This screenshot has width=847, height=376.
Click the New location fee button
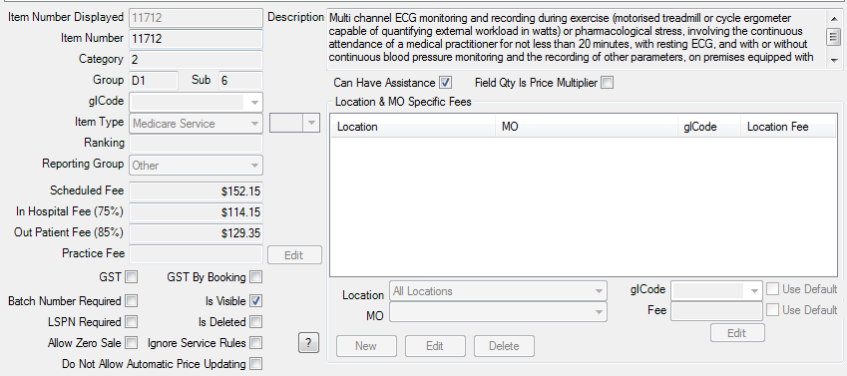pos(366,346)
